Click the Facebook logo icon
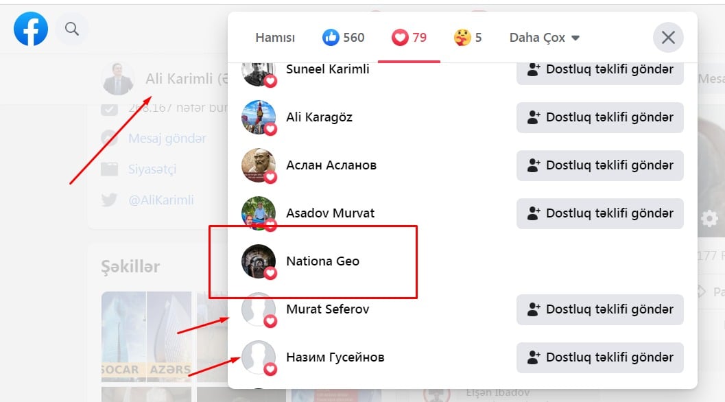 [x=31, y=29]
